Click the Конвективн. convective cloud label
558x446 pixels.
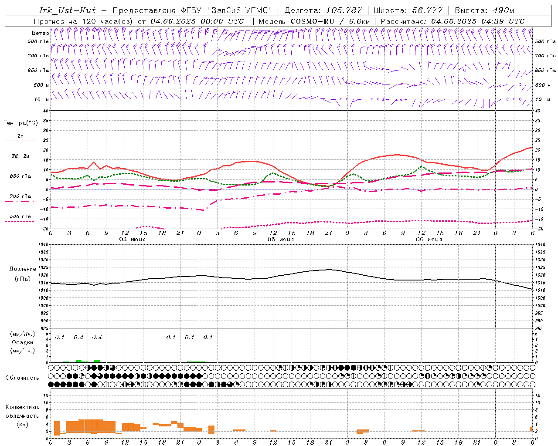[x=22, y=407]
